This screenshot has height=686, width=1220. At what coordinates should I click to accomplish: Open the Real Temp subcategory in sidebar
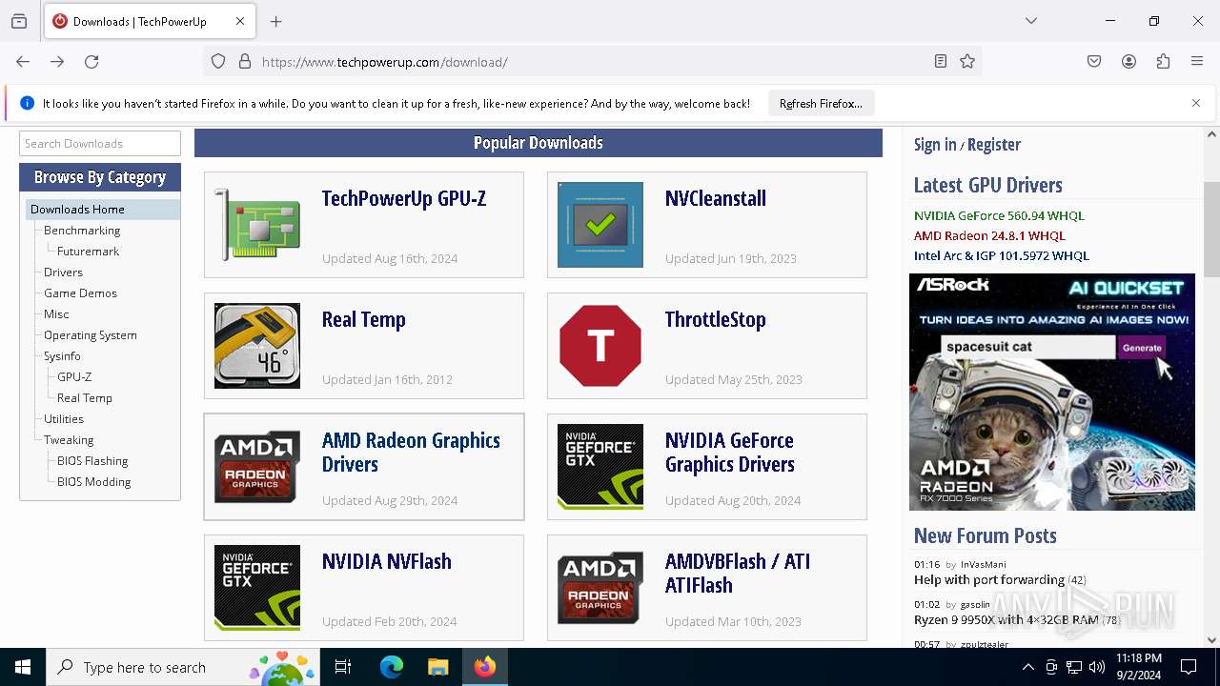(x=85, y=398)
